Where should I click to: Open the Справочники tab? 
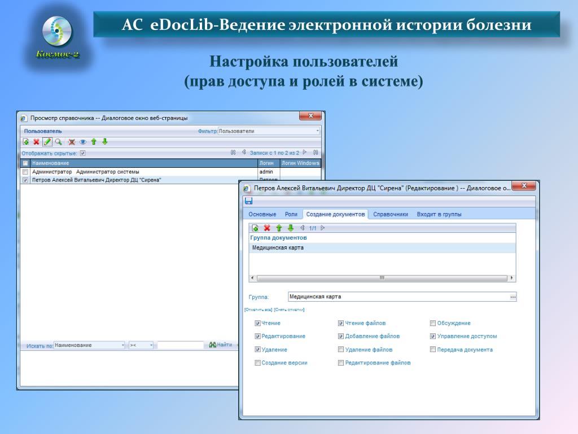[391, 214]
